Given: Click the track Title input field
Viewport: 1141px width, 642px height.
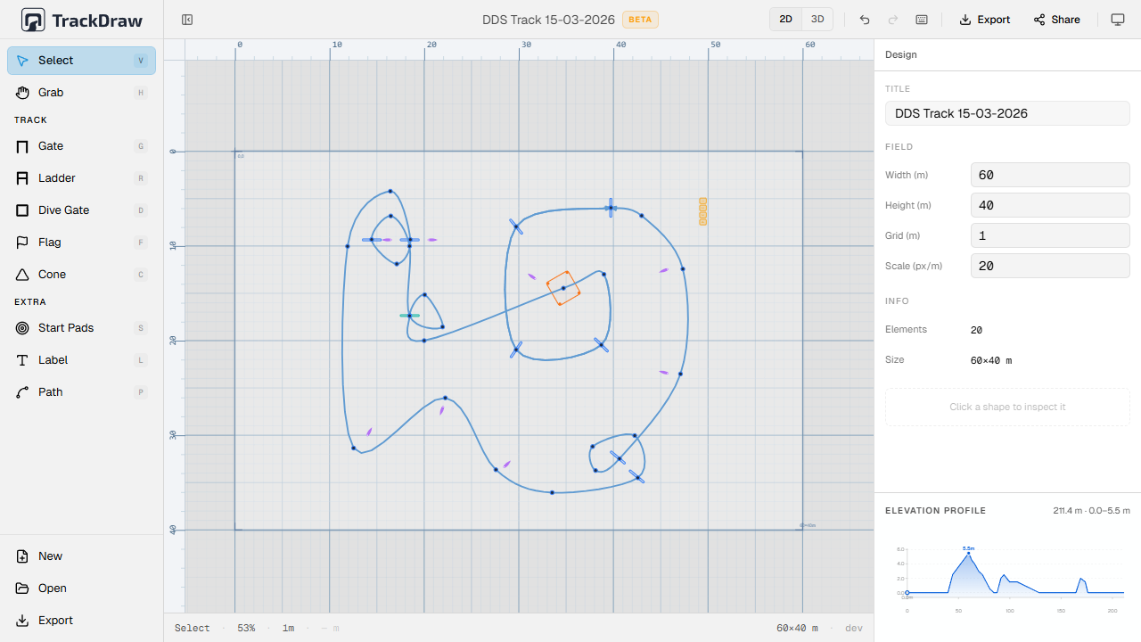Looking at the screenshot, I should (1007, 113).
